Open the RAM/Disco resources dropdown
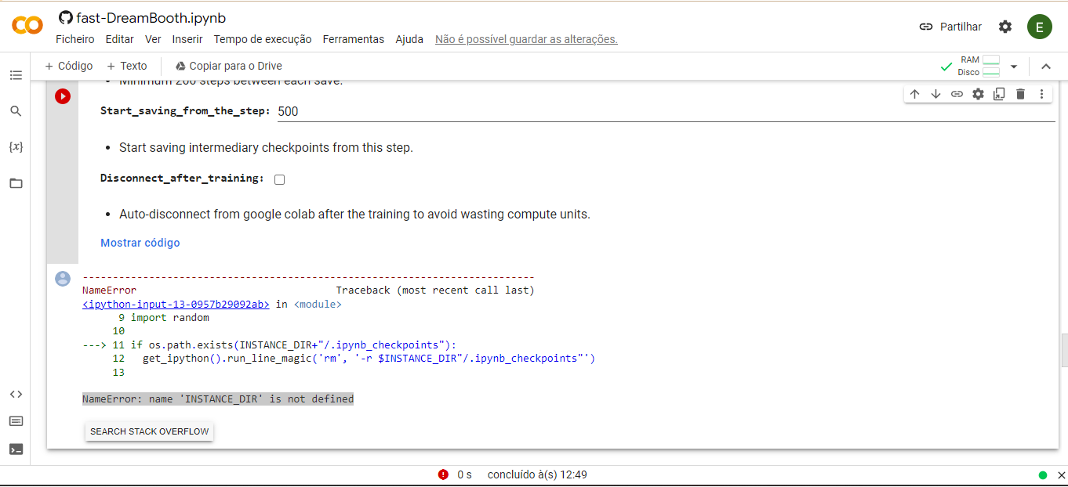Viewport: 1068px width, 487px height. click(1014, 66)
